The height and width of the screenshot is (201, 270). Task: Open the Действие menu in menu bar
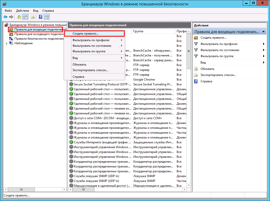tap(22, 11)
